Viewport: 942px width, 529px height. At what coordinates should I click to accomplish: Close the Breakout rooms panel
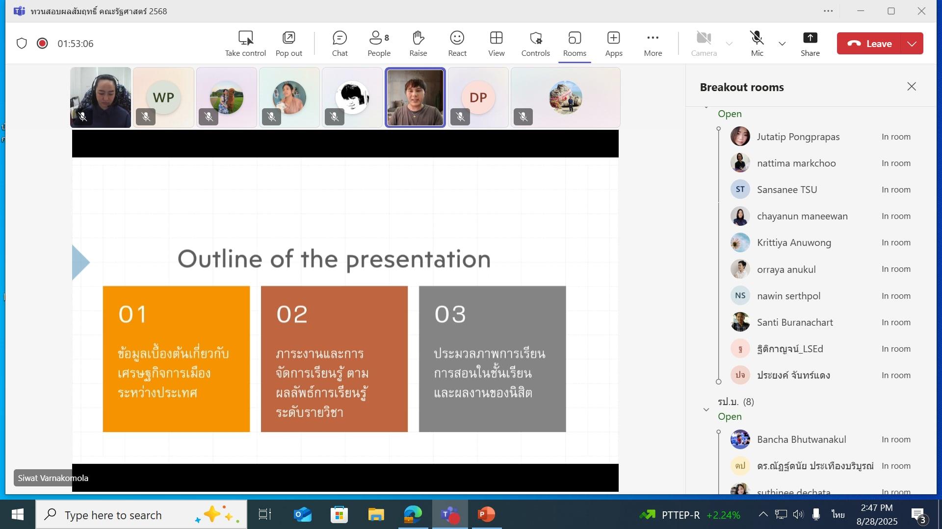[911, 87]
